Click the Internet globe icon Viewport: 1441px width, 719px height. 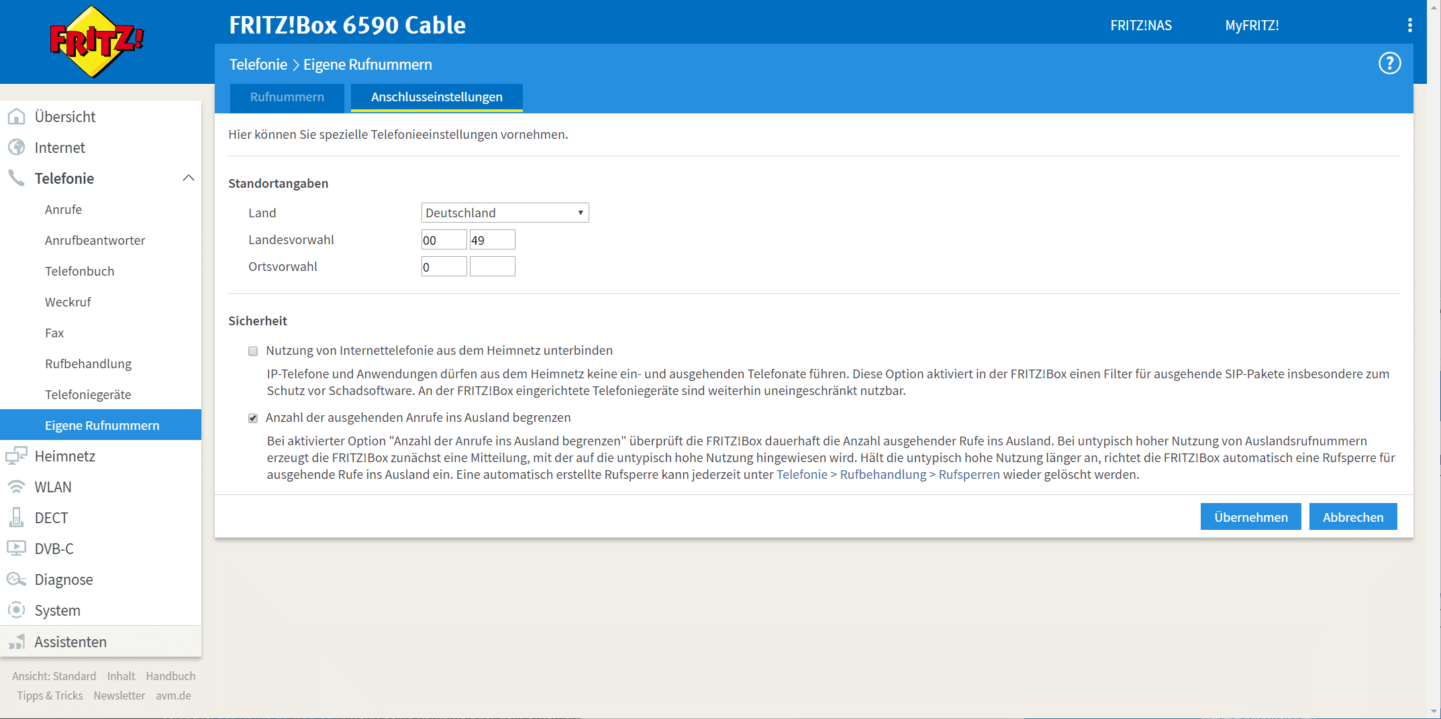pos(16,148)
